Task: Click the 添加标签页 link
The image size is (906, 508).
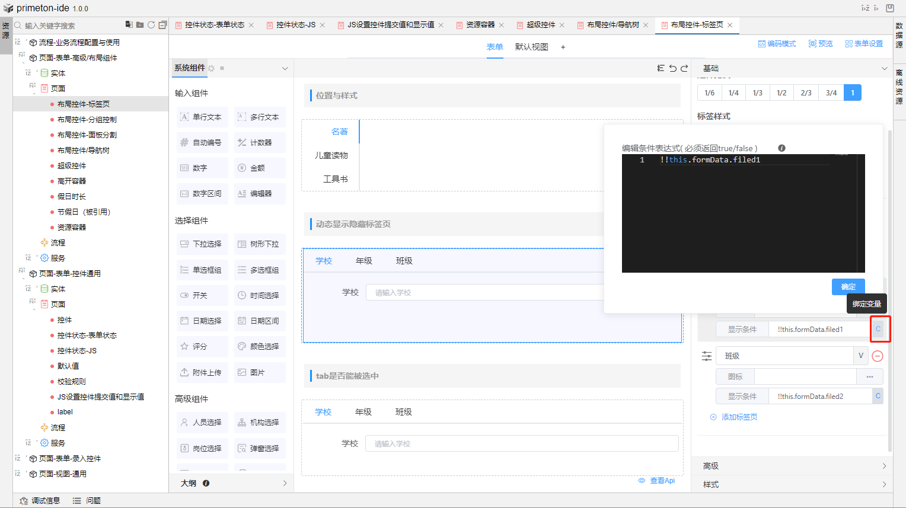Action: 739,417
